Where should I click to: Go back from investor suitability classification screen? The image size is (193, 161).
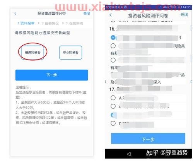[x=15, y=14]
